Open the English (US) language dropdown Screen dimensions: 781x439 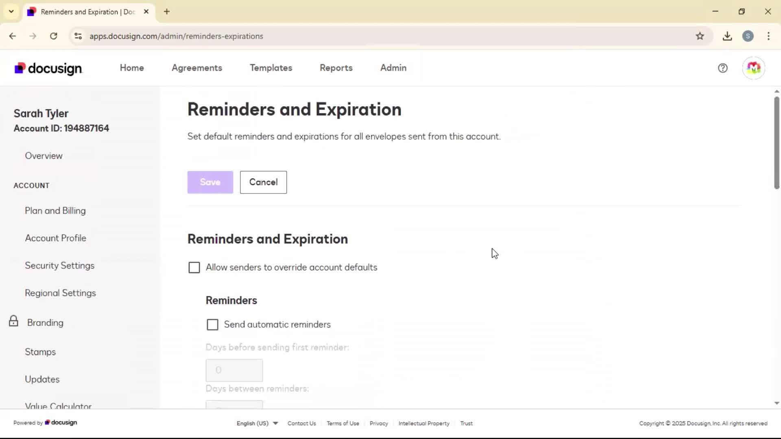[257, 423]
